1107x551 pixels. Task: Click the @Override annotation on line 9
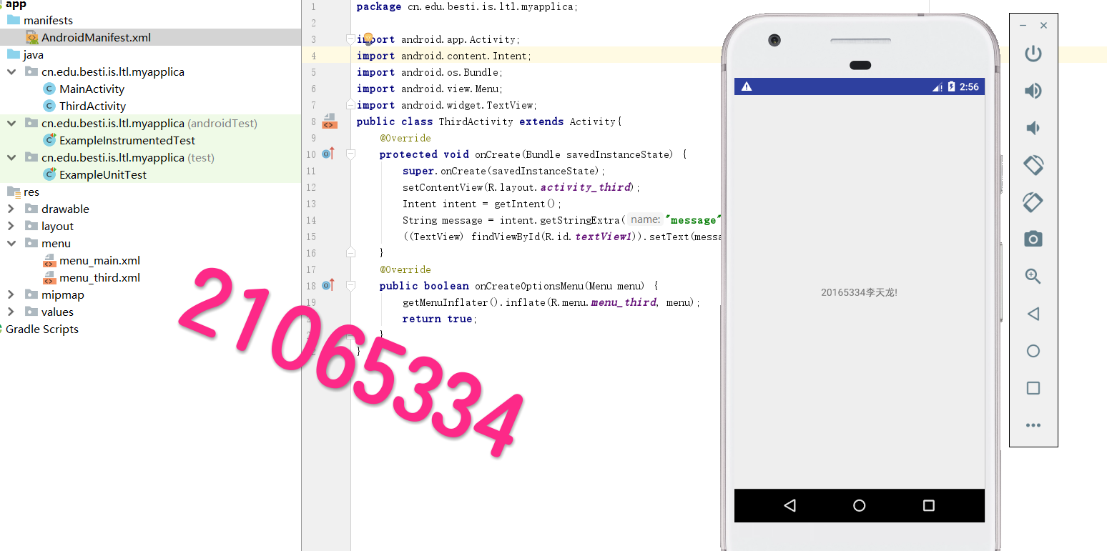click(405, 138)
